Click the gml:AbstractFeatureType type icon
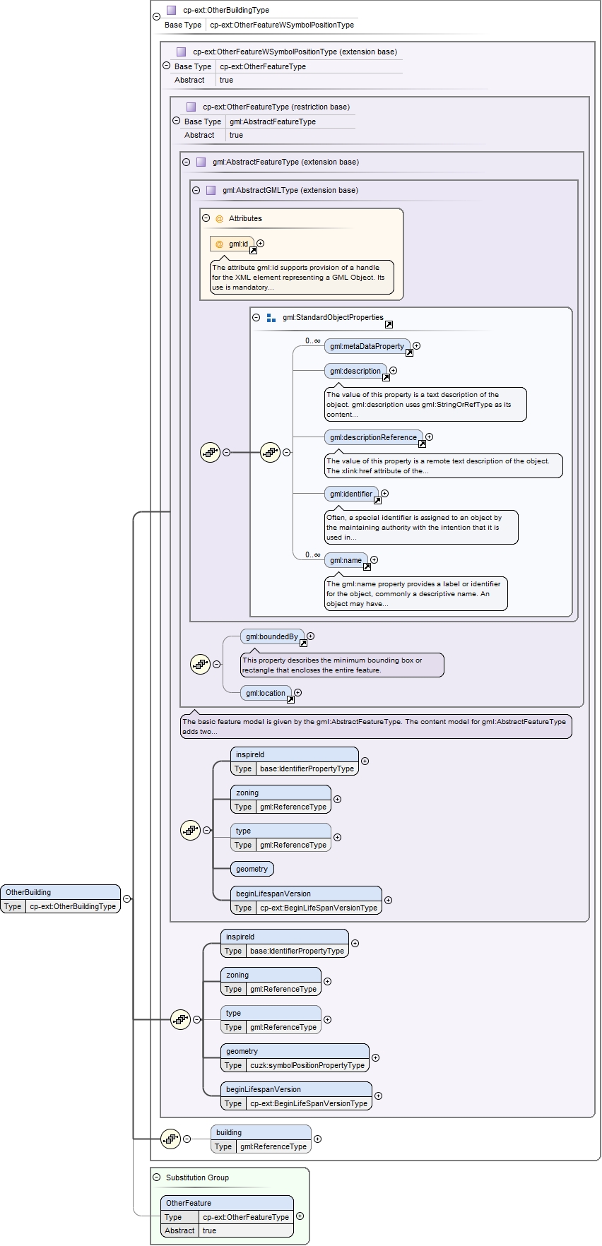This screenshot has width=602, height=1246. coord(201,162)
